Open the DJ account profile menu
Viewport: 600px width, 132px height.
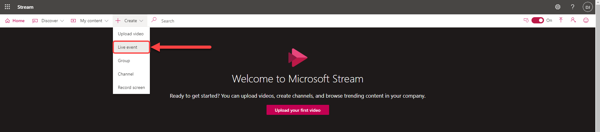(x=587, y=7)
